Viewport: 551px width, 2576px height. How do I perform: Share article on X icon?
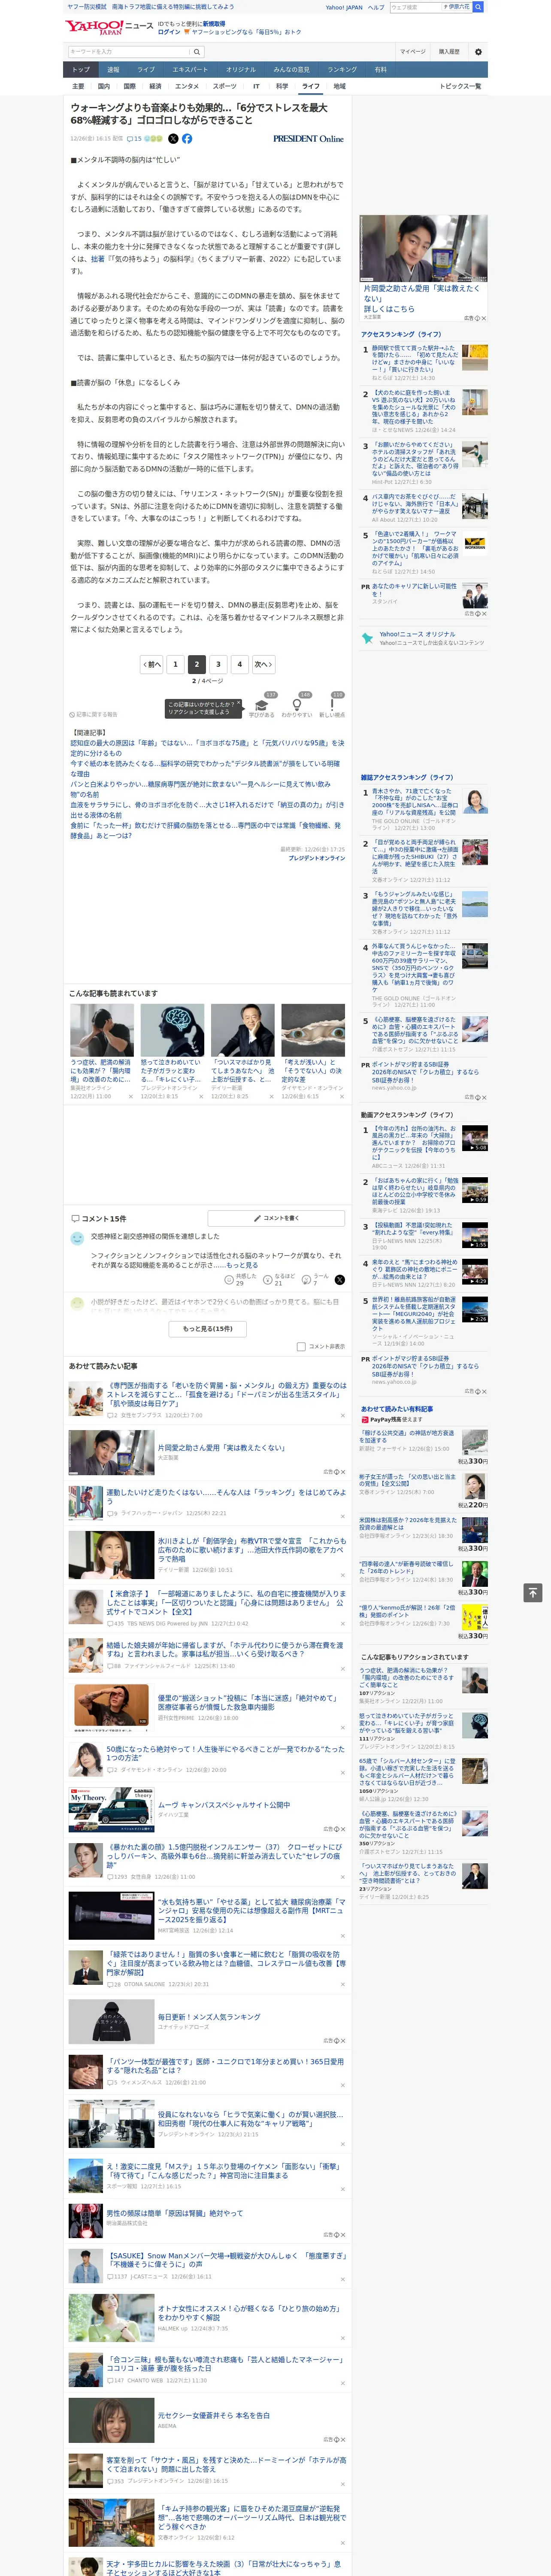pos(173,139)
